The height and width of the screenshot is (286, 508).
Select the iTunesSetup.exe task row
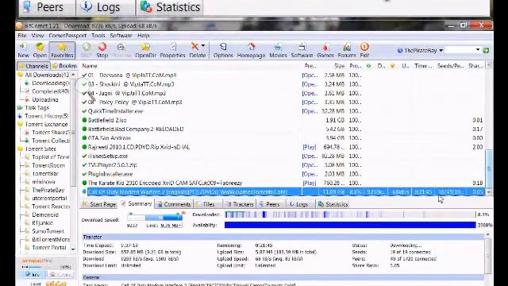[x=283, y=156]
